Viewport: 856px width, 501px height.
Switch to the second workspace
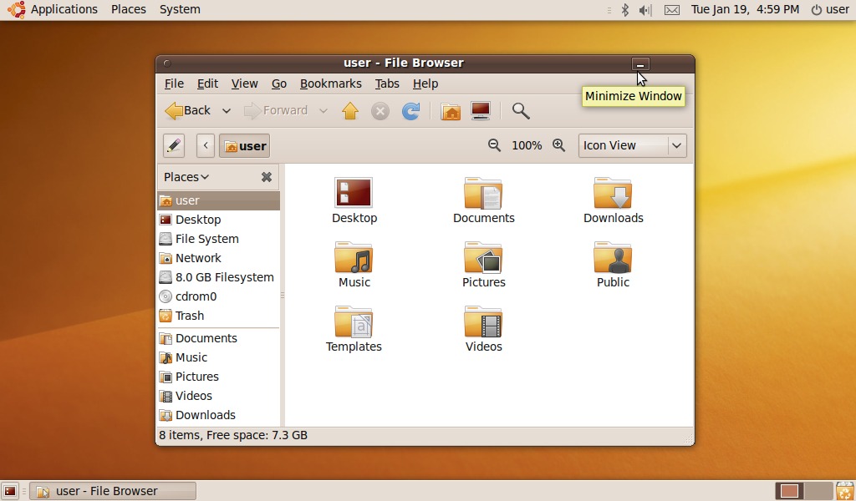[x=818, y=491]
